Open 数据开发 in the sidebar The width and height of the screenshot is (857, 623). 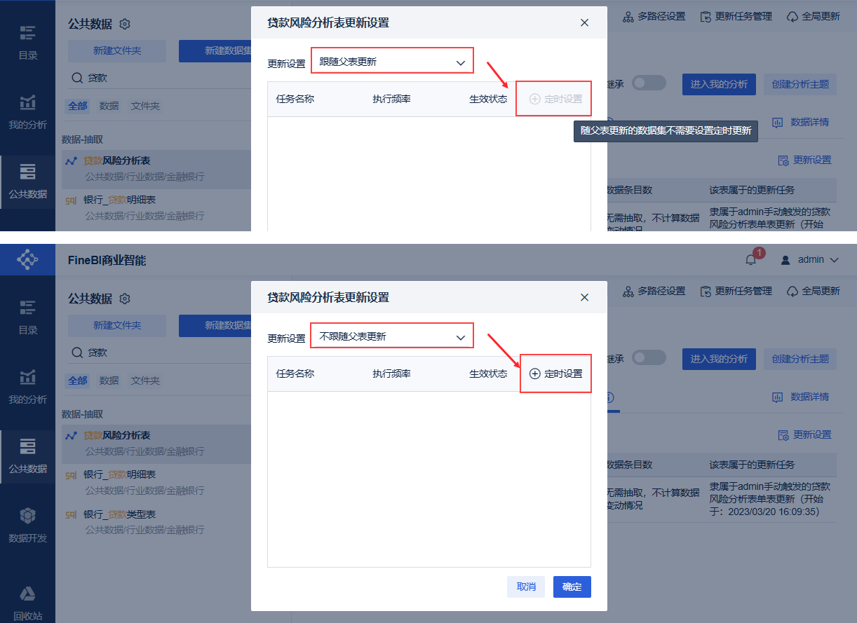27,526
